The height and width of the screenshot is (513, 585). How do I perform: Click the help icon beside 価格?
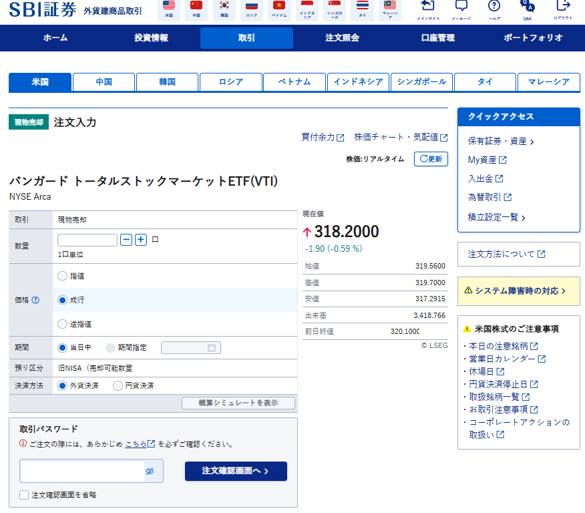click(35, 300)
